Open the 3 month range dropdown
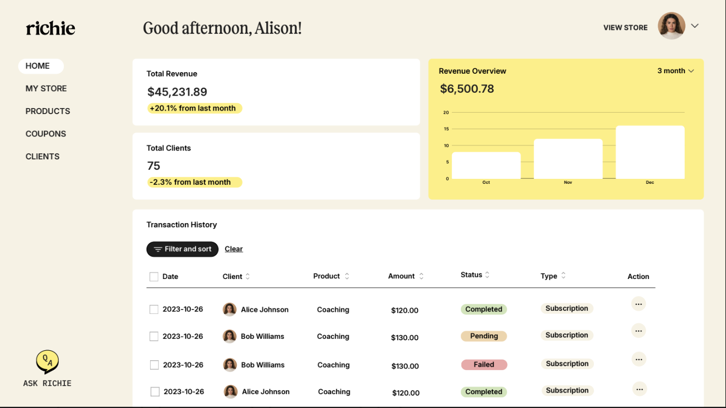This screenshot has width=726, height=408. (x=676, y=71)
